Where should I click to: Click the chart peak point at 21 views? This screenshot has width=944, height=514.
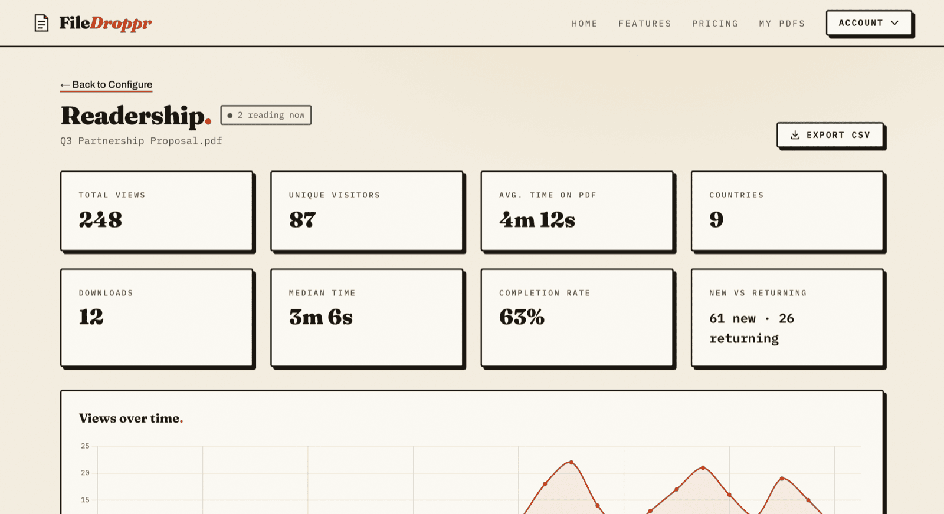(703, 467)
